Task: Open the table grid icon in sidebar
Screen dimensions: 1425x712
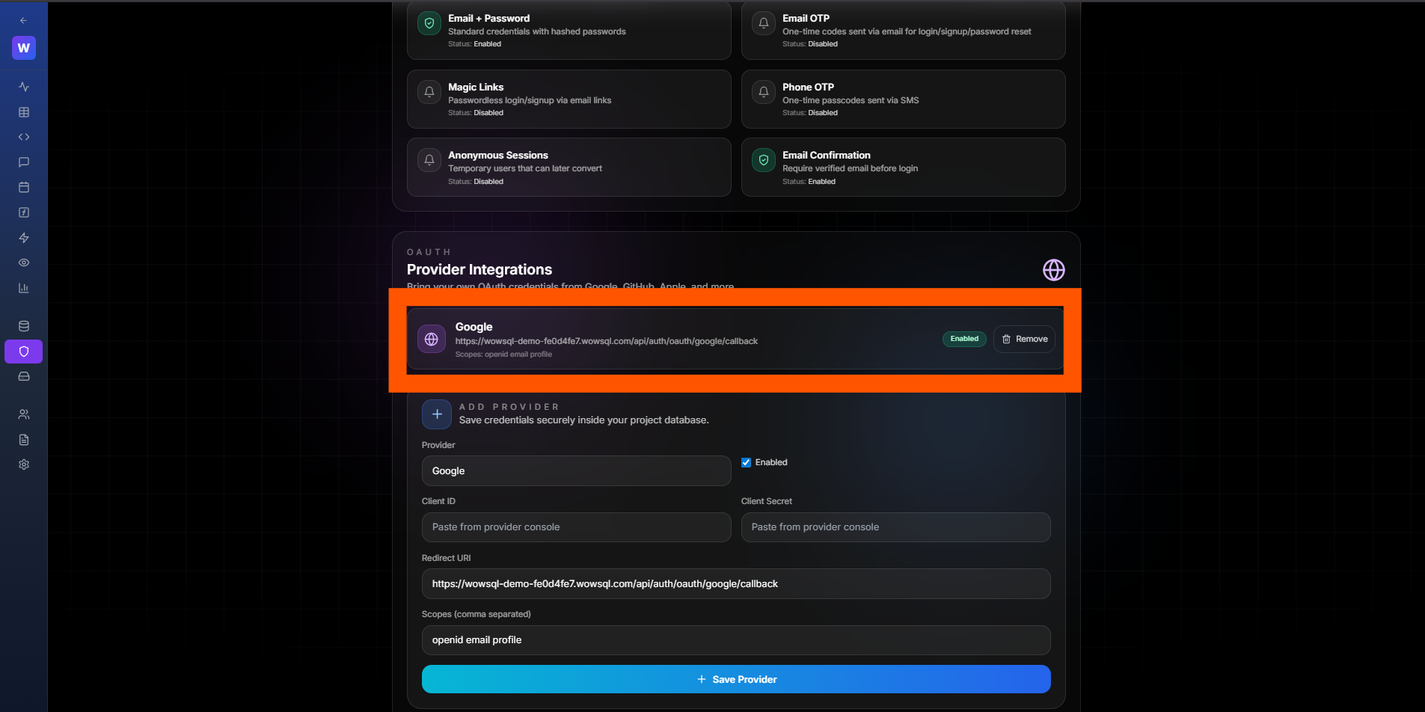Action: 24,112
